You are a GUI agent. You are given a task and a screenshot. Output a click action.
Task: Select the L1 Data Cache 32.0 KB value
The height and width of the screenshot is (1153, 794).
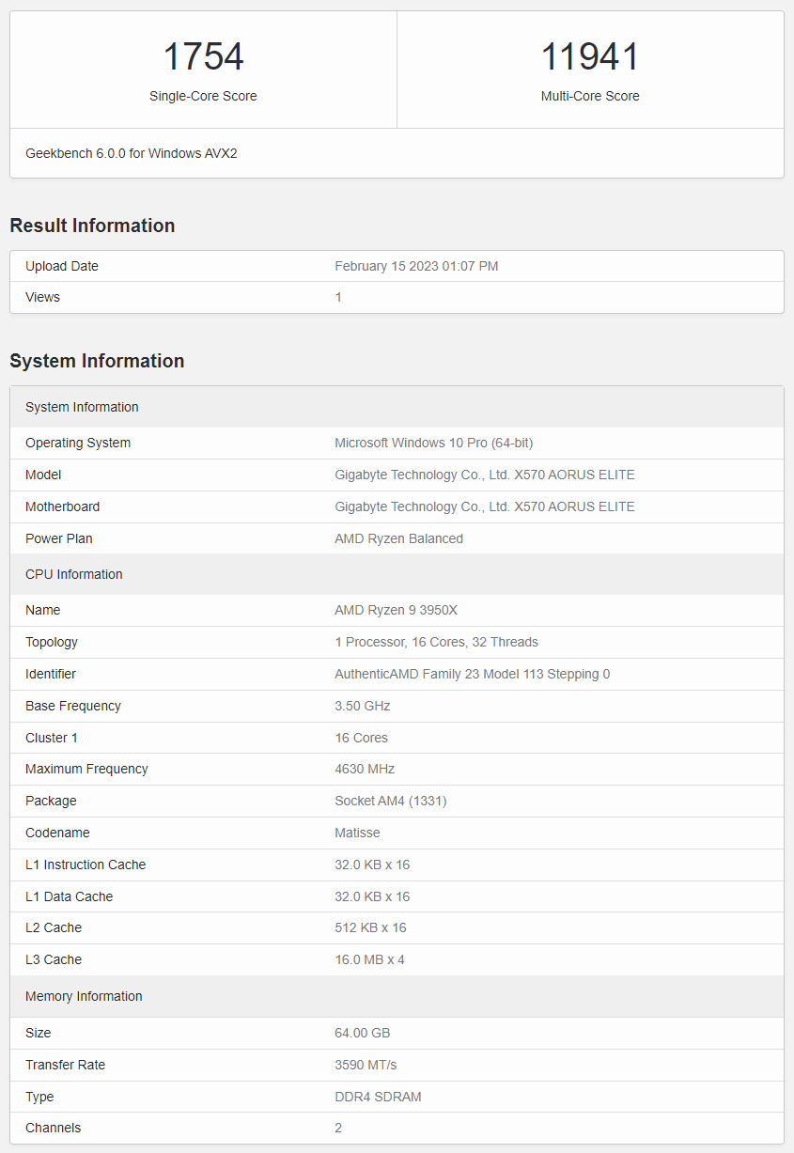pyautogui.click(x=372, y=896)
